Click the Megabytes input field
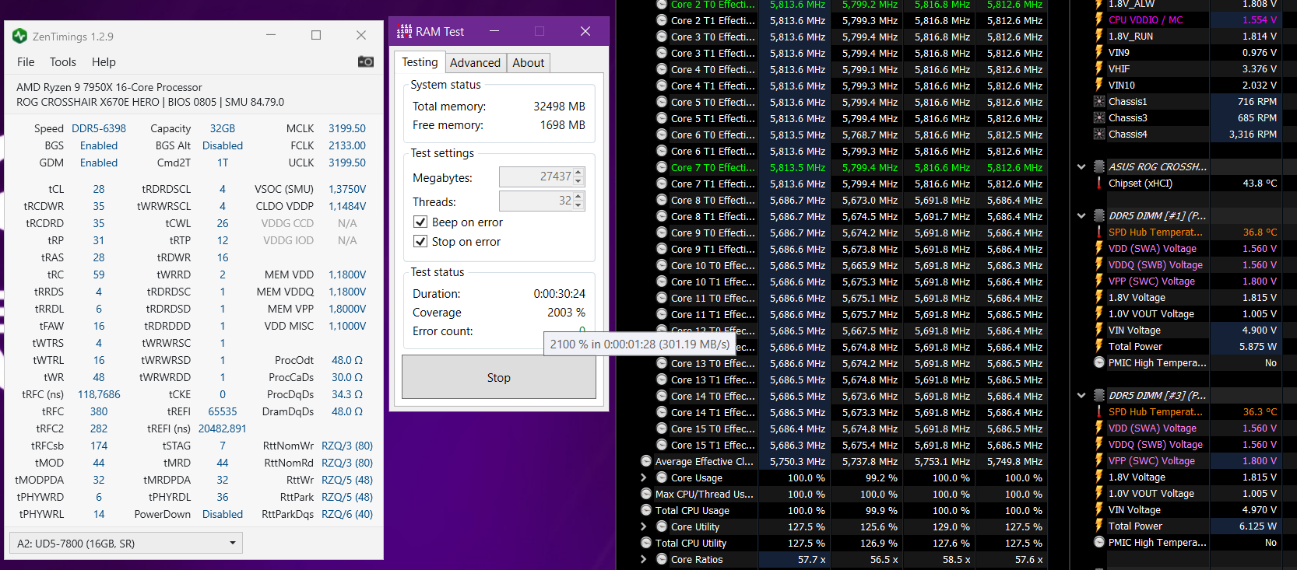This screenshot has height=570, width=1297. click(536, 177)
